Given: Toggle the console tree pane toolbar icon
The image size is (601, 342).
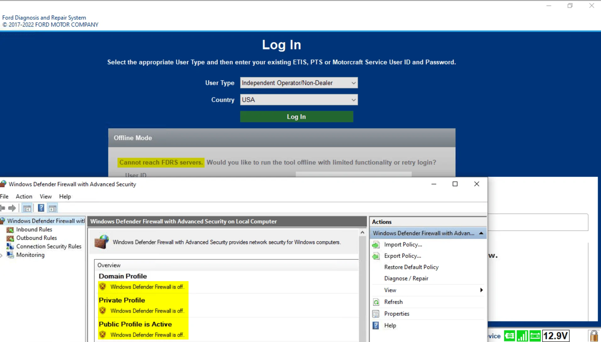Looking at the screenshot, I should (27, 208).
